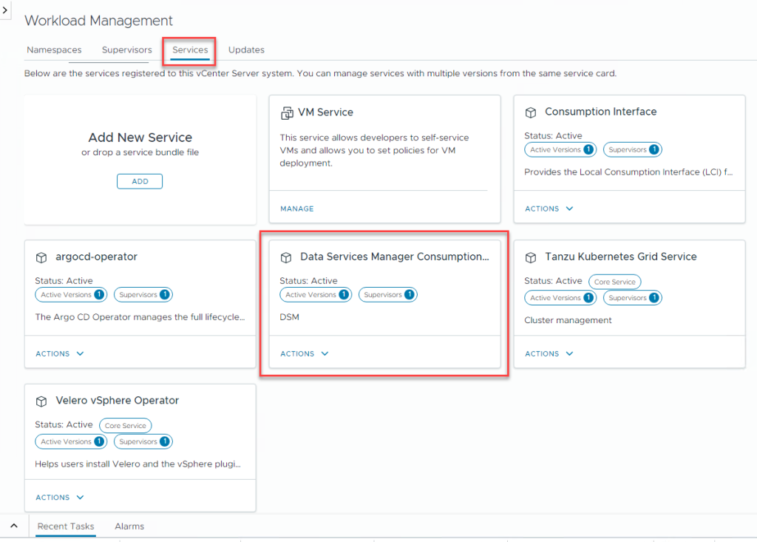
Task: Open Actions dropdown for Consumption Interface
Action: 549,209
